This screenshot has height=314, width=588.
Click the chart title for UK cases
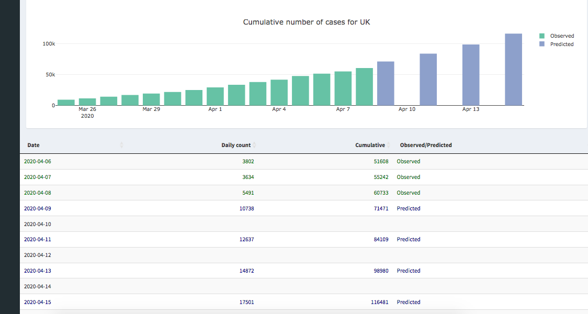307,22
